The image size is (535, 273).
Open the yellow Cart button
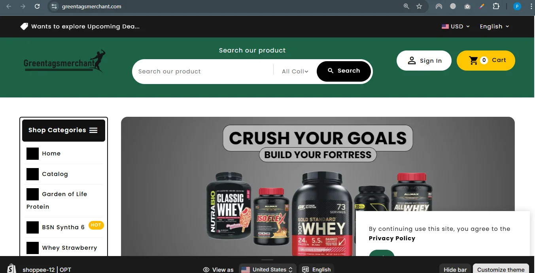(x=486, y=60)
